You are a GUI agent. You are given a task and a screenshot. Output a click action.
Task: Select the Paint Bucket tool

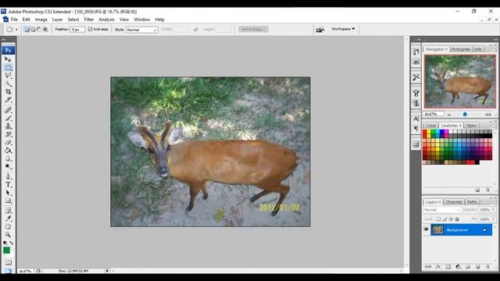(8, 151)
